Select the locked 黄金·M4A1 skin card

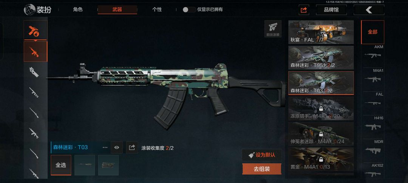321,159
